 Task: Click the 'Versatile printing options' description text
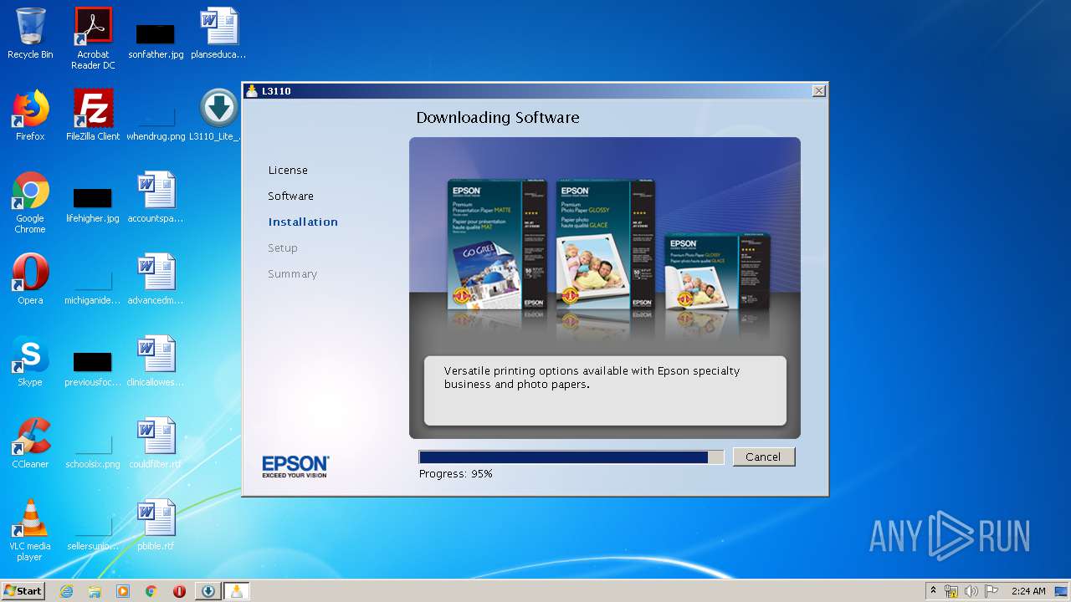coord(592,377)
